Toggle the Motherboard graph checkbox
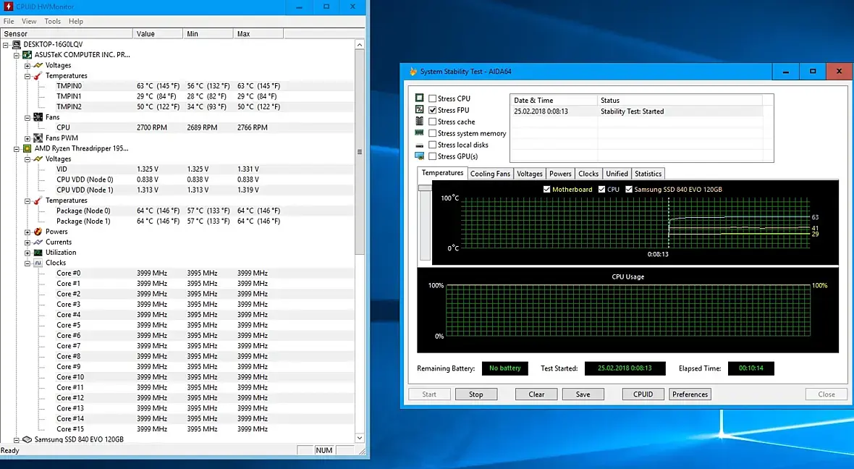 pyautogui.click(x=547, y=190)
